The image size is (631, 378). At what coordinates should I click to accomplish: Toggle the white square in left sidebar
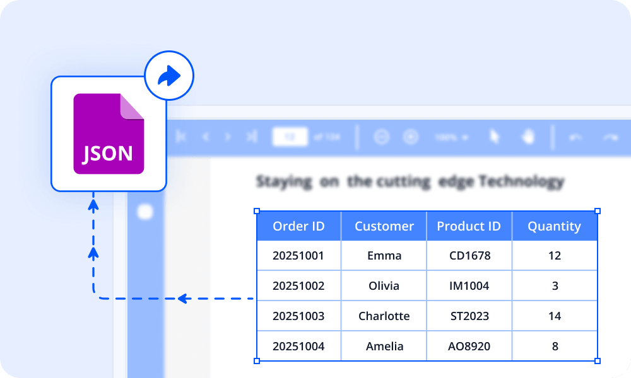[145, 212]
